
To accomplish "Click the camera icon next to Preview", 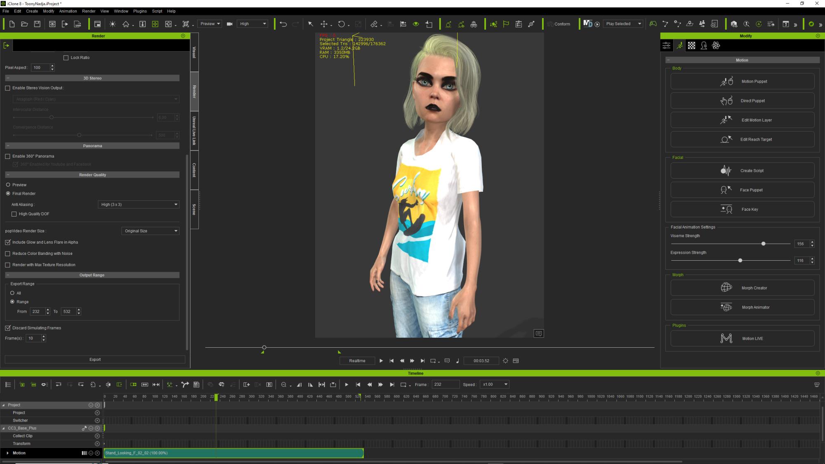I will coord(230,24).
